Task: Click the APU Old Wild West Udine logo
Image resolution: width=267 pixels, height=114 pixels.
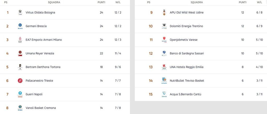Action: 164,13
